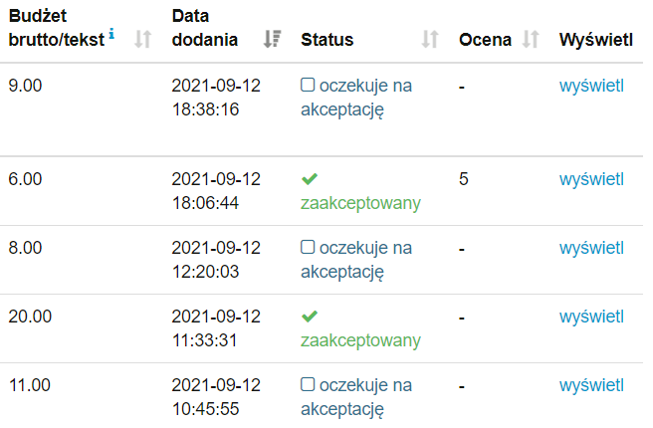Tick the checkbox in the 10:45:55 row
653x428 pixels.
(308, 384)
